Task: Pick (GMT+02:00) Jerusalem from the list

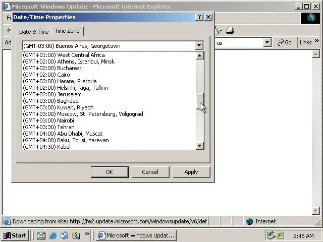Action: (109, 94)
